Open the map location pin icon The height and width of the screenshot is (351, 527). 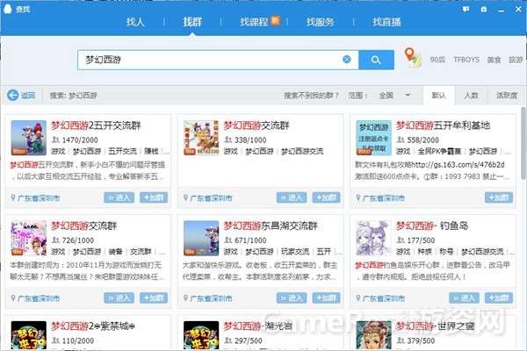coord(413,58)
